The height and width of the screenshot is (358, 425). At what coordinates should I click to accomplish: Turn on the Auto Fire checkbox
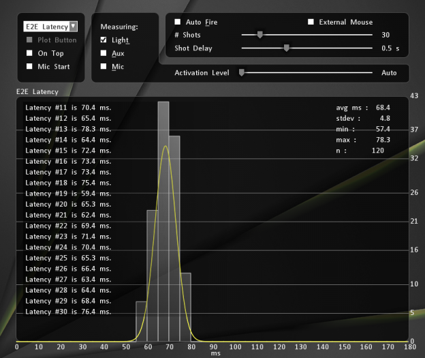[x=178, y=22]
